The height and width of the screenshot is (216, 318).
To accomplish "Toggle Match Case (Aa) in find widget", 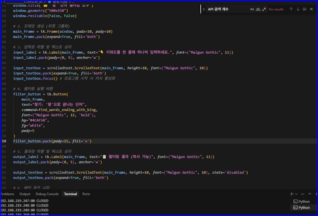I will point(252,9).
